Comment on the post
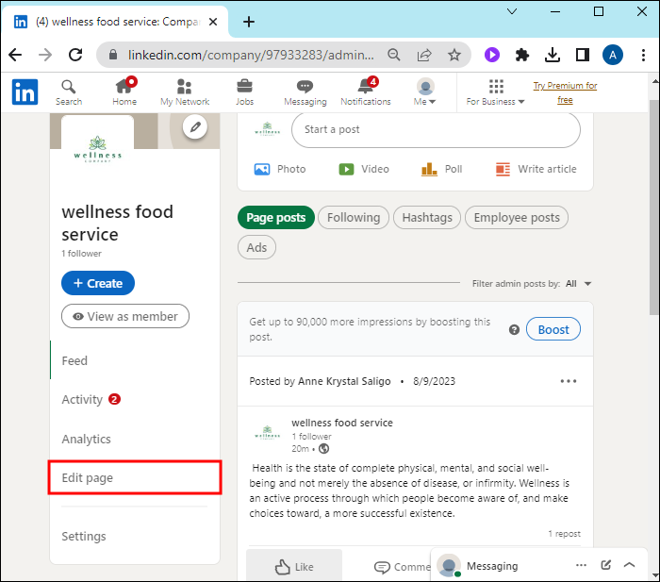The image size is (660, 582). (402, 567)
